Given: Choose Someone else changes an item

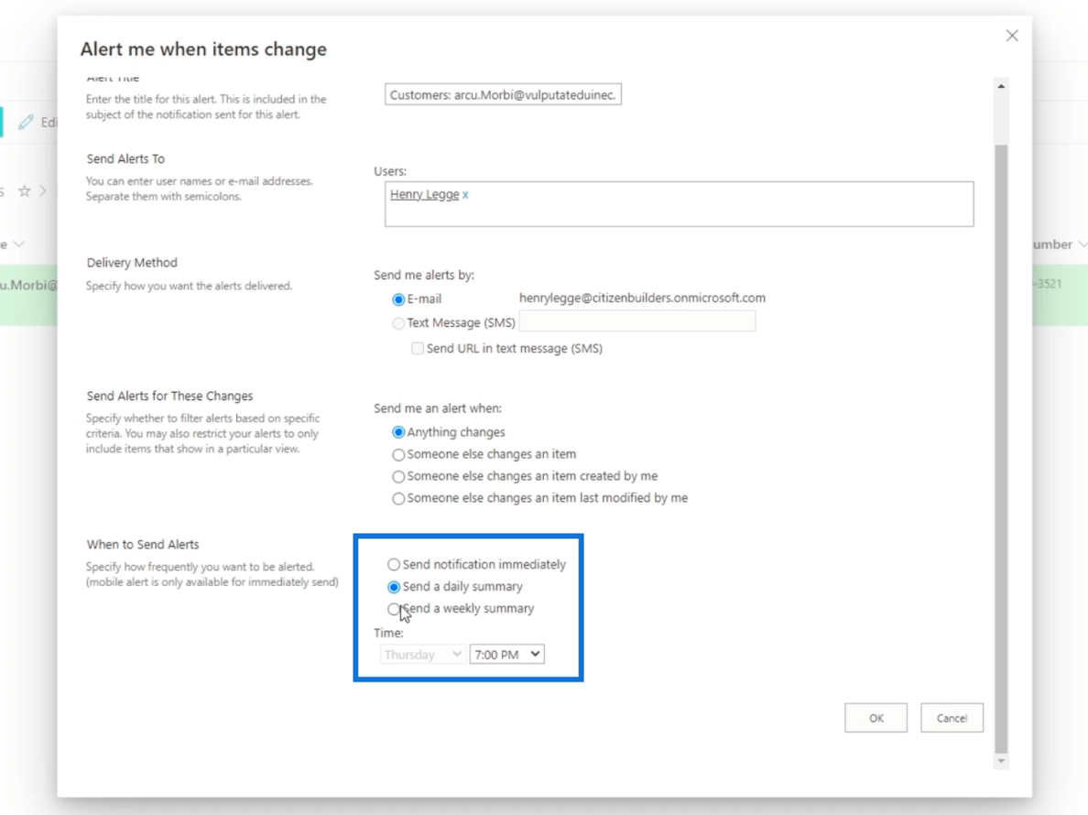Looking at the screenshot, I should click(398, 455).
